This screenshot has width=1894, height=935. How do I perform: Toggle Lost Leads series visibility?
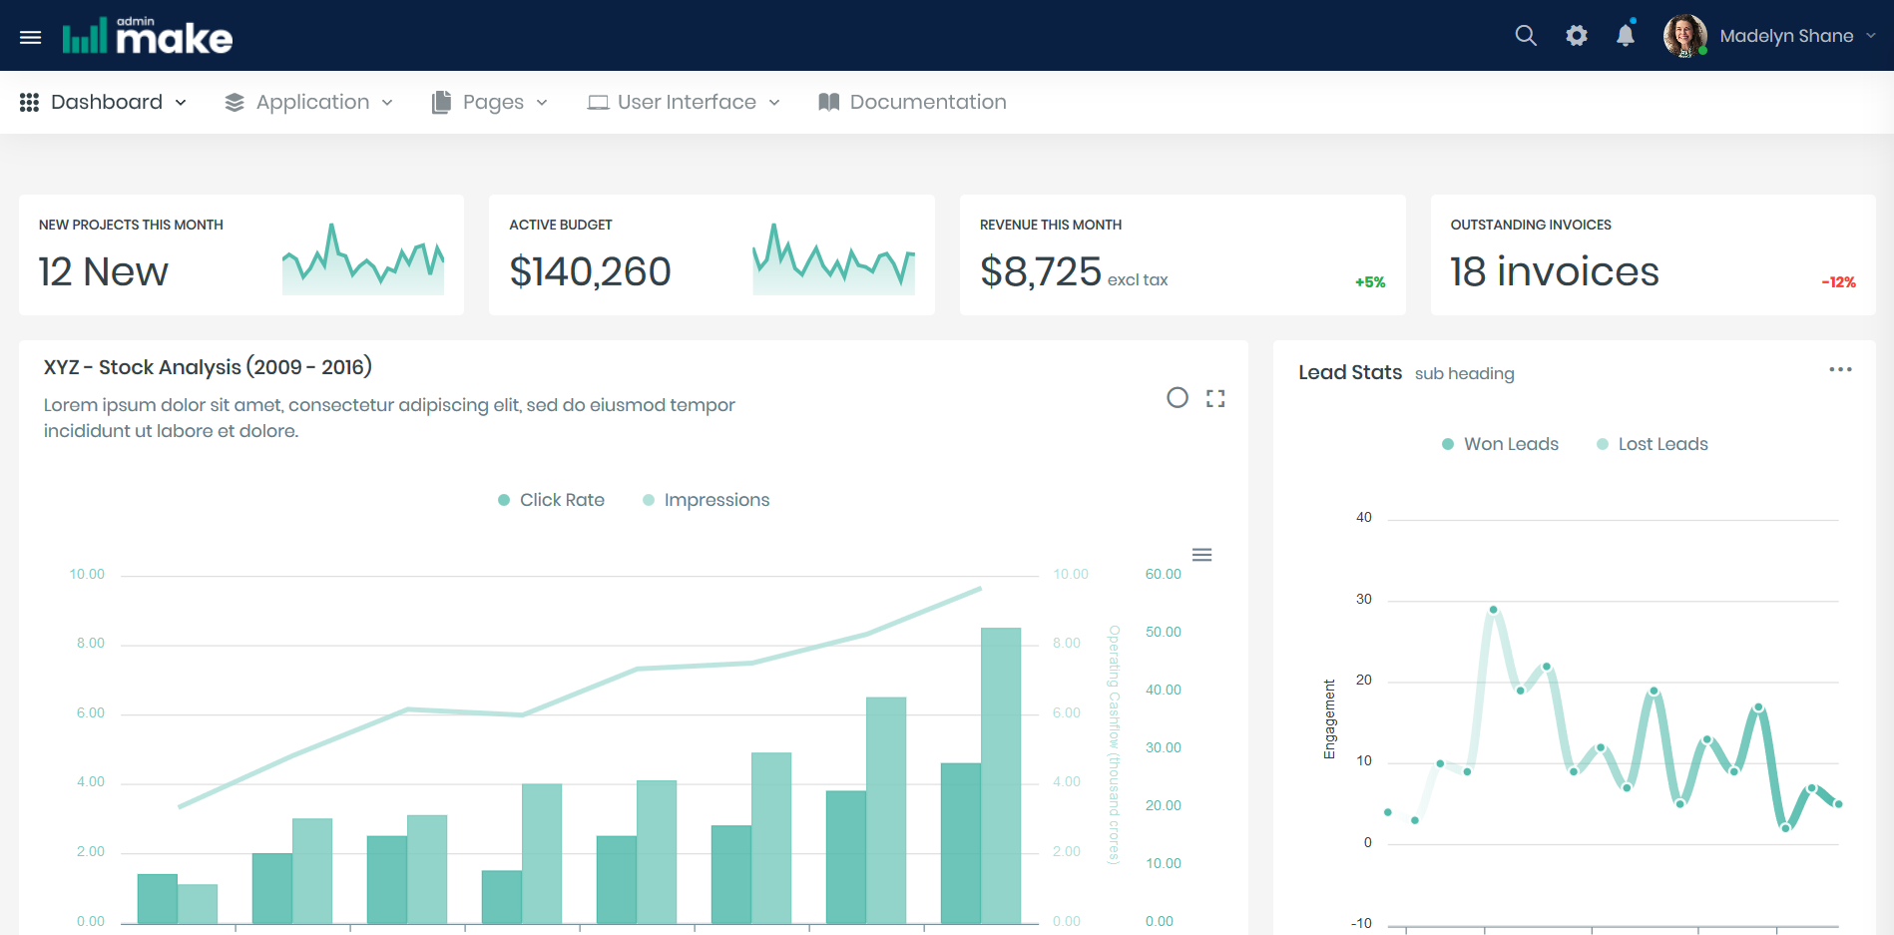coord(1653,444)
